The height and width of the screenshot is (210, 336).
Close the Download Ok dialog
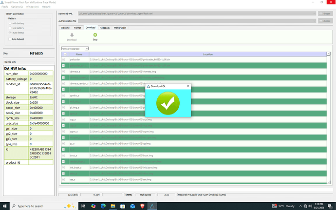coord(188,86)
